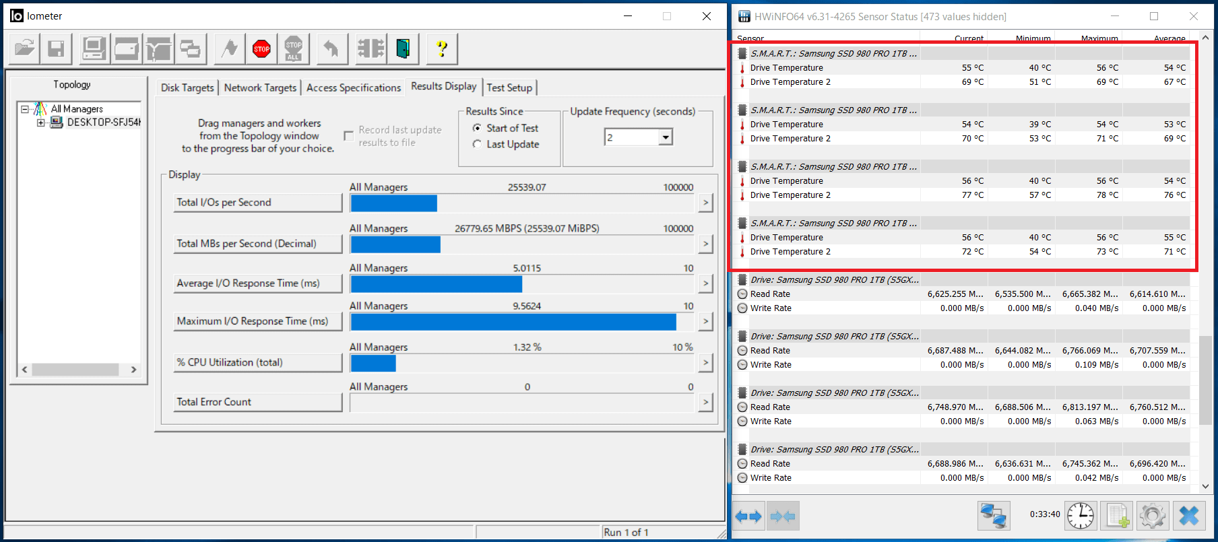
Task: Click the first S.M.A.R.T. drive chip icon
Action: coord(742,53)
